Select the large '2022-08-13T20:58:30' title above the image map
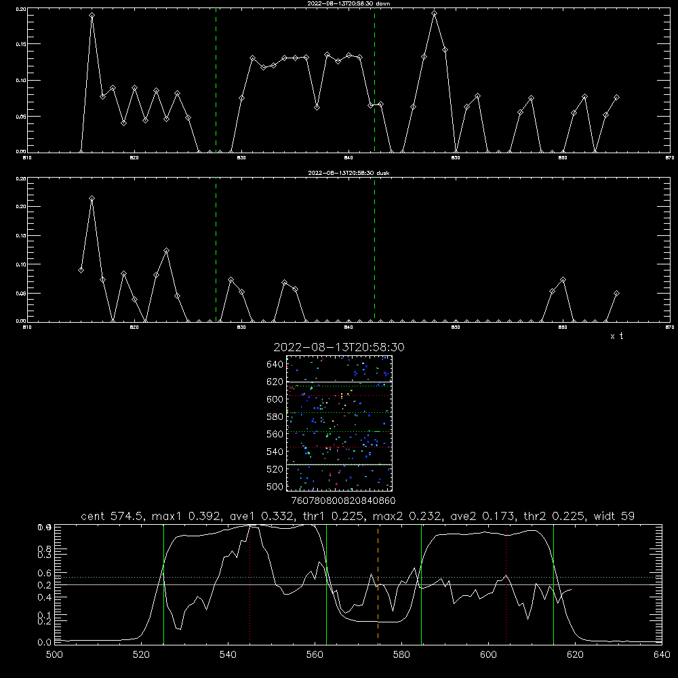Viewport: 678px width, 678px height. (x=339, y=347)
